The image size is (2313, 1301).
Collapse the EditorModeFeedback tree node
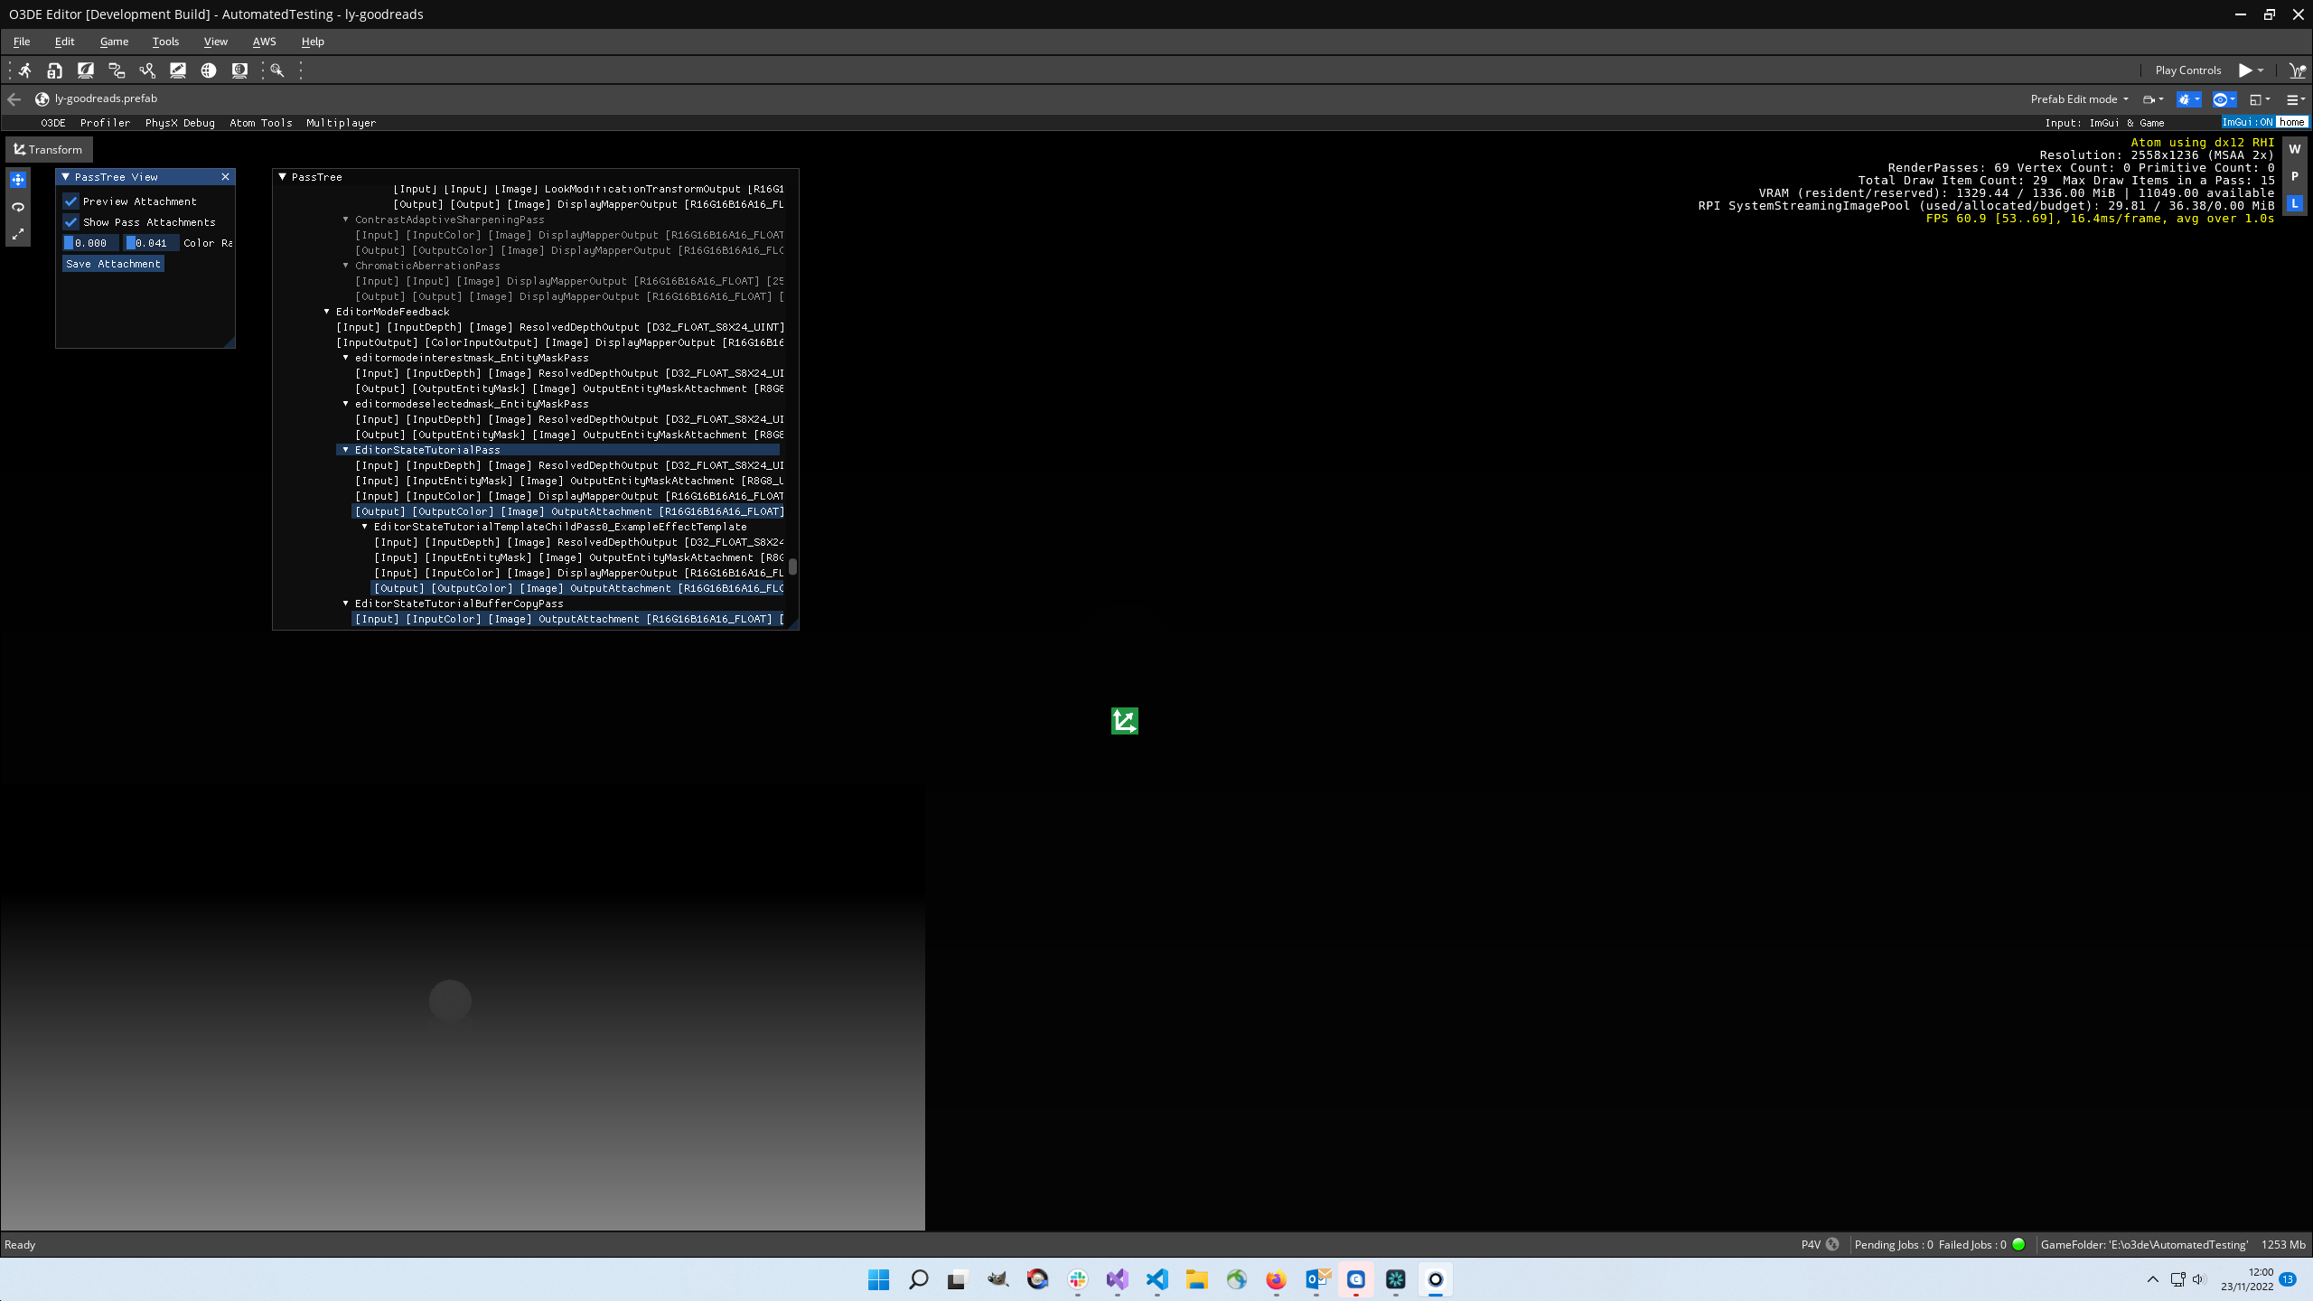[x=327, y=311]
